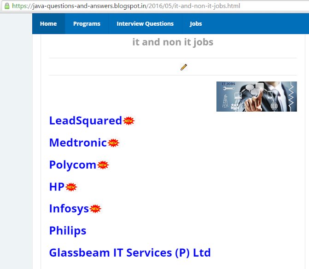This screenshot has height=269, width=309.
Task: Click NEW badge next to Medtronic
Action: pyautogui.click(x=113, y=143)
